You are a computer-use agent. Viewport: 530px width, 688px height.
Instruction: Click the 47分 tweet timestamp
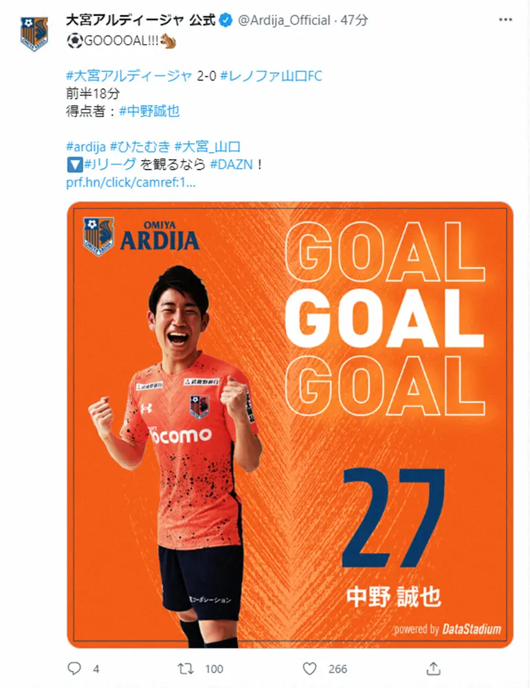(354, 20)
